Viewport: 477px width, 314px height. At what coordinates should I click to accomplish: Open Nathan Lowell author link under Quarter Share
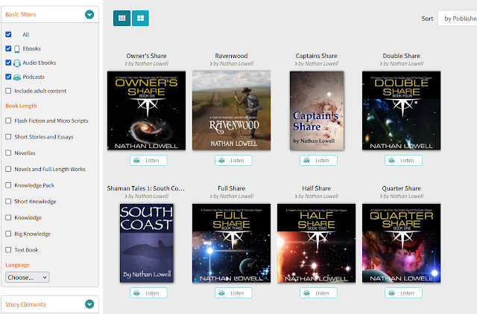click(403, 196)
